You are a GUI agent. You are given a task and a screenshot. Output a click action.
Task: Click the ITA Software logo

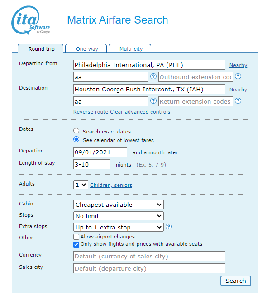(x=31, y=20)
